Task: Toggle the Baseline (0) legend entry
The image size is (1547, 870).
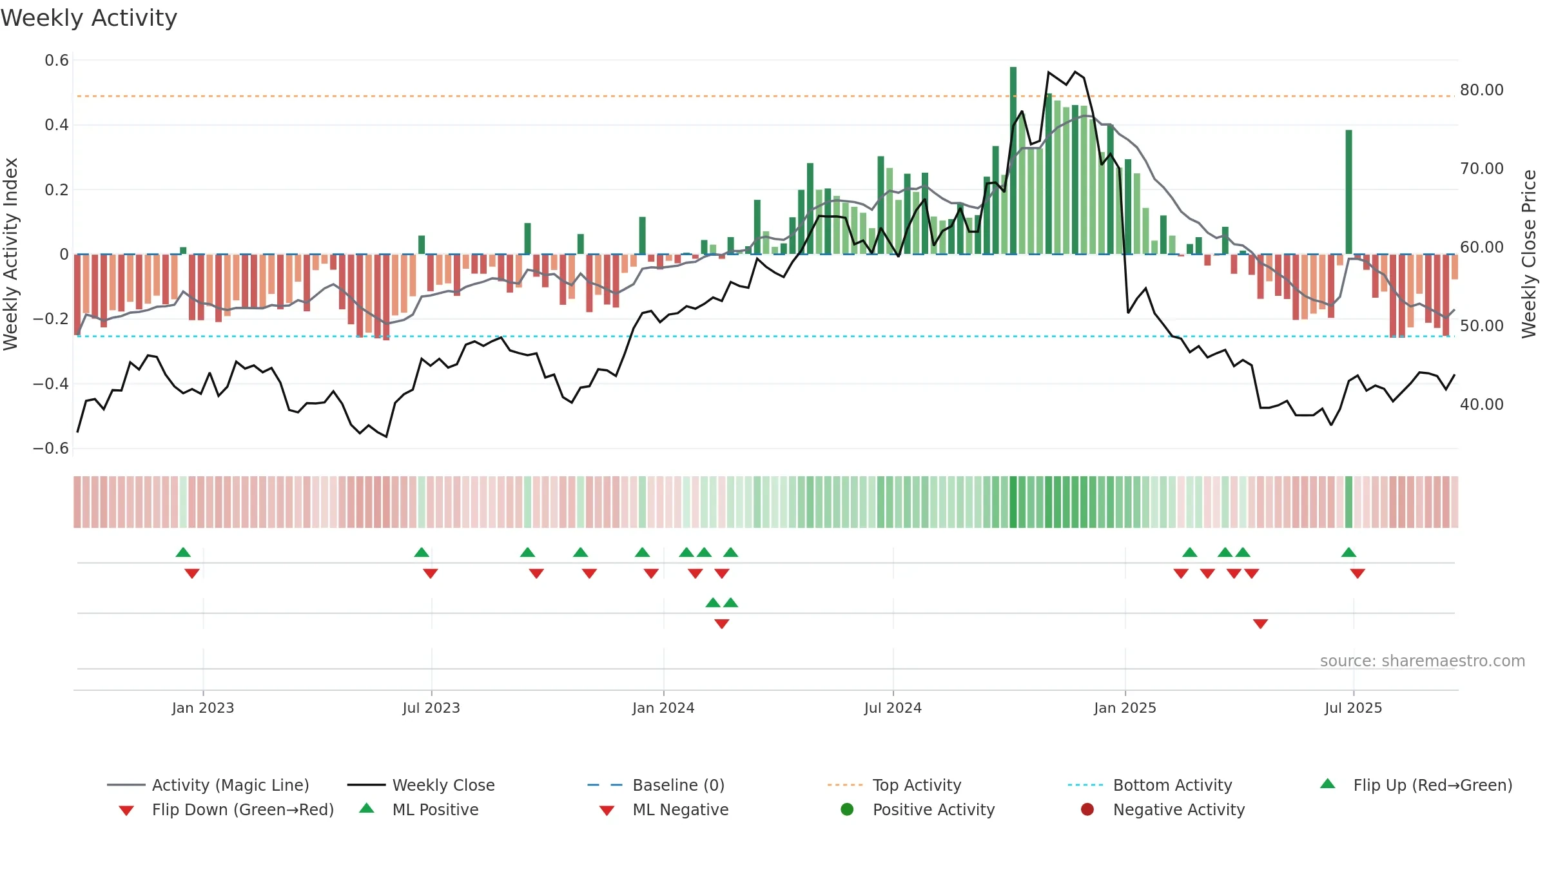Action: (x=656, y=785)
